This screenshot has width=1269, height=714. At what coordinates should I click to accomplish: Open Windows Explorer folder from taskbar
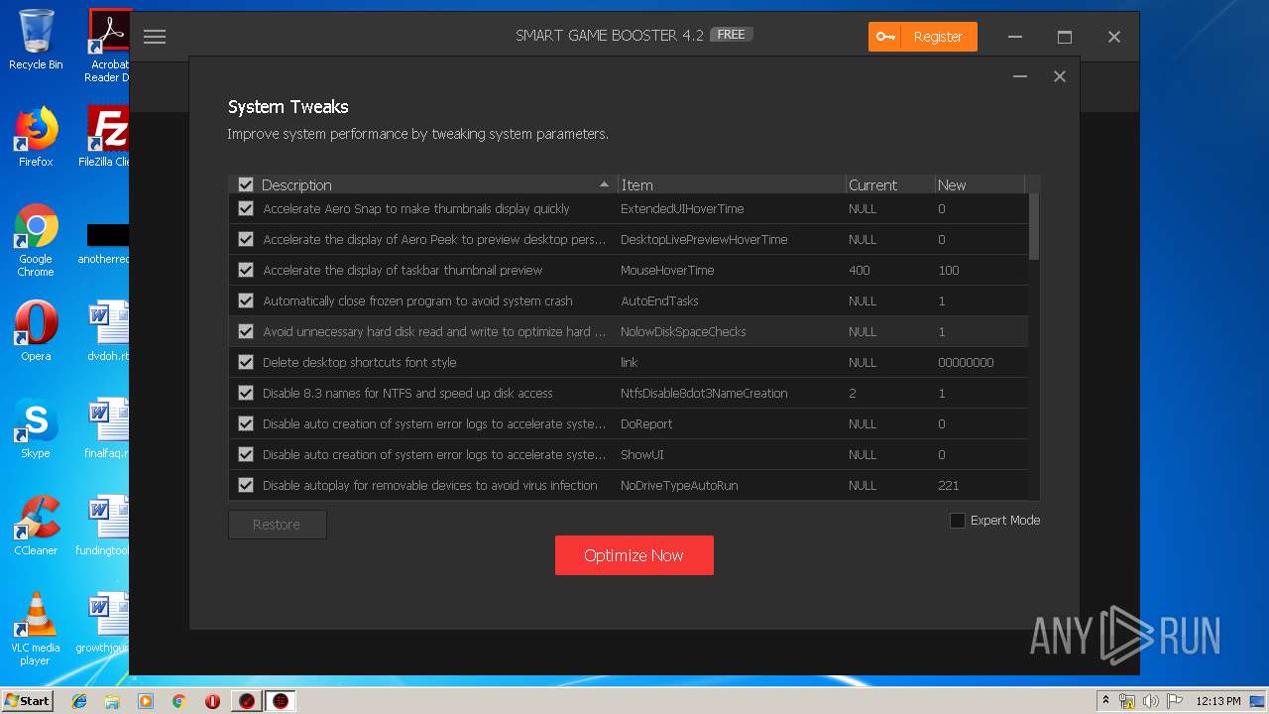click(112, 701)
